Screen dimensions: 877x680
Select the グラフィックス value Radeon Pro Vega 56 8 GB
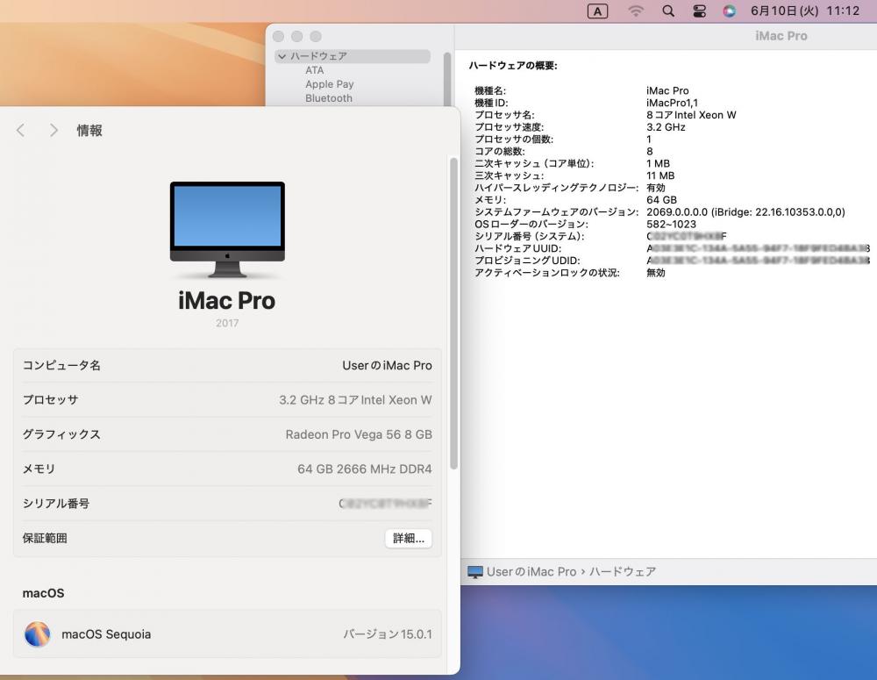[359, 435]
